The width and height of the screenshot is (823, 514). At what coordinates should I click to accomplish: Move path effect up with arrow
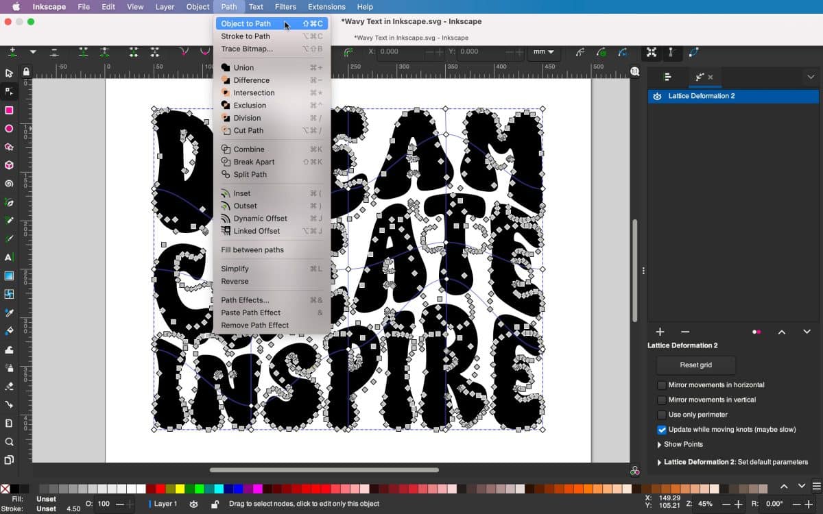pyautogui.click(x=781, y=332)
